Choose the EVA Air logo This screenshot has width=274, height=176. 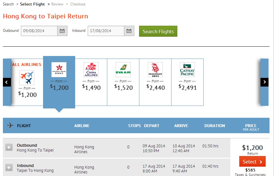pos(123,69)
